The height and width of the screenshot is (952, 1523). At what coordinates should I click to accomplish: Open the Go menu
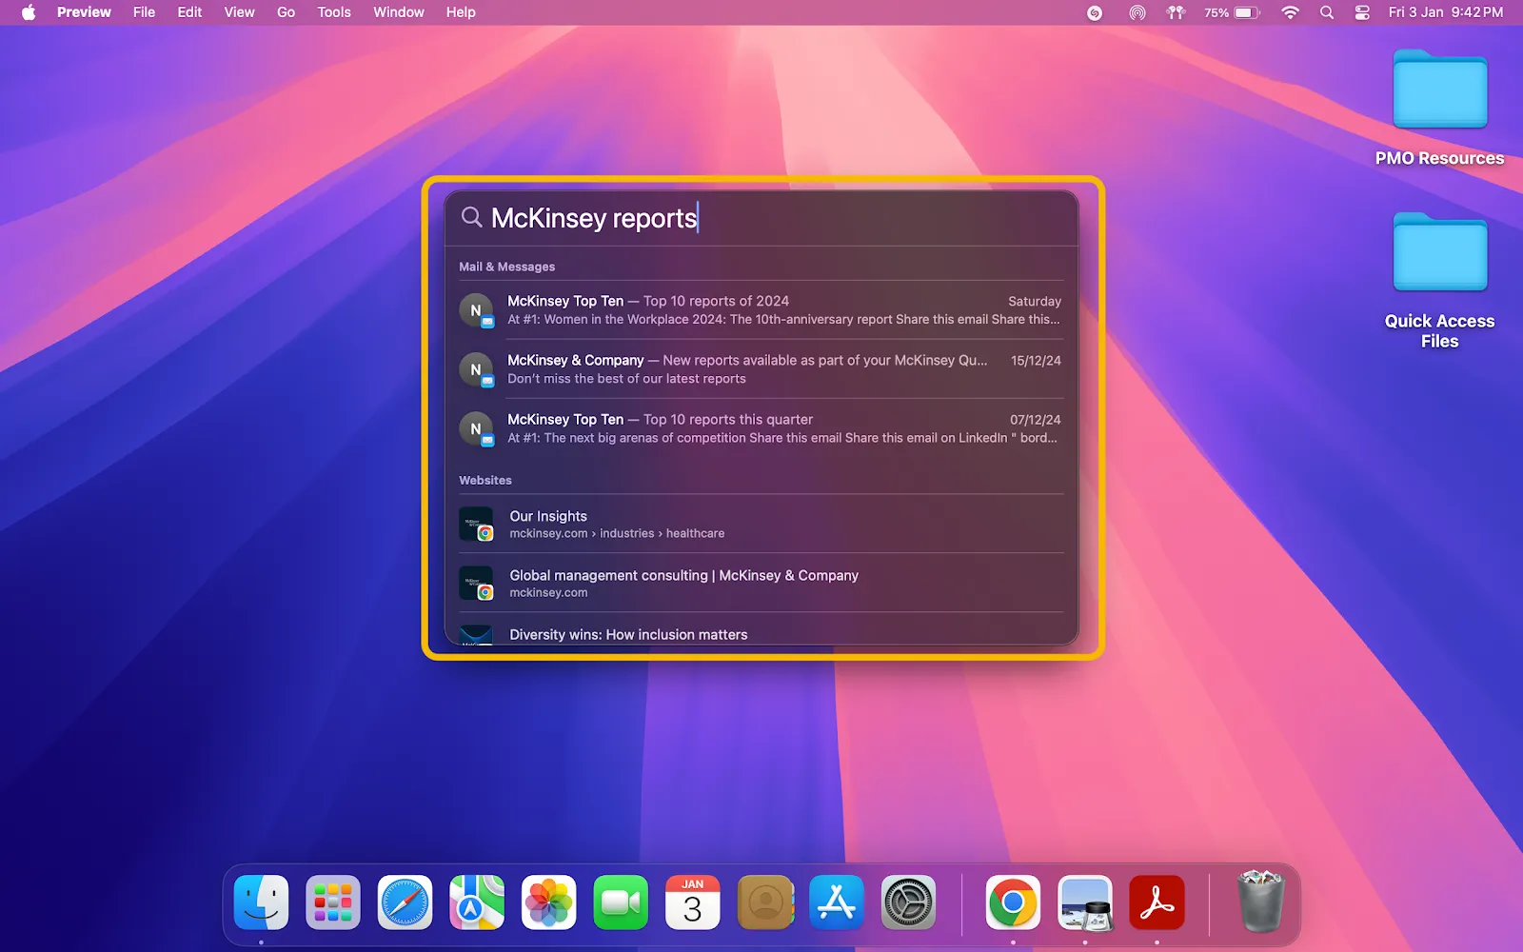286,12
